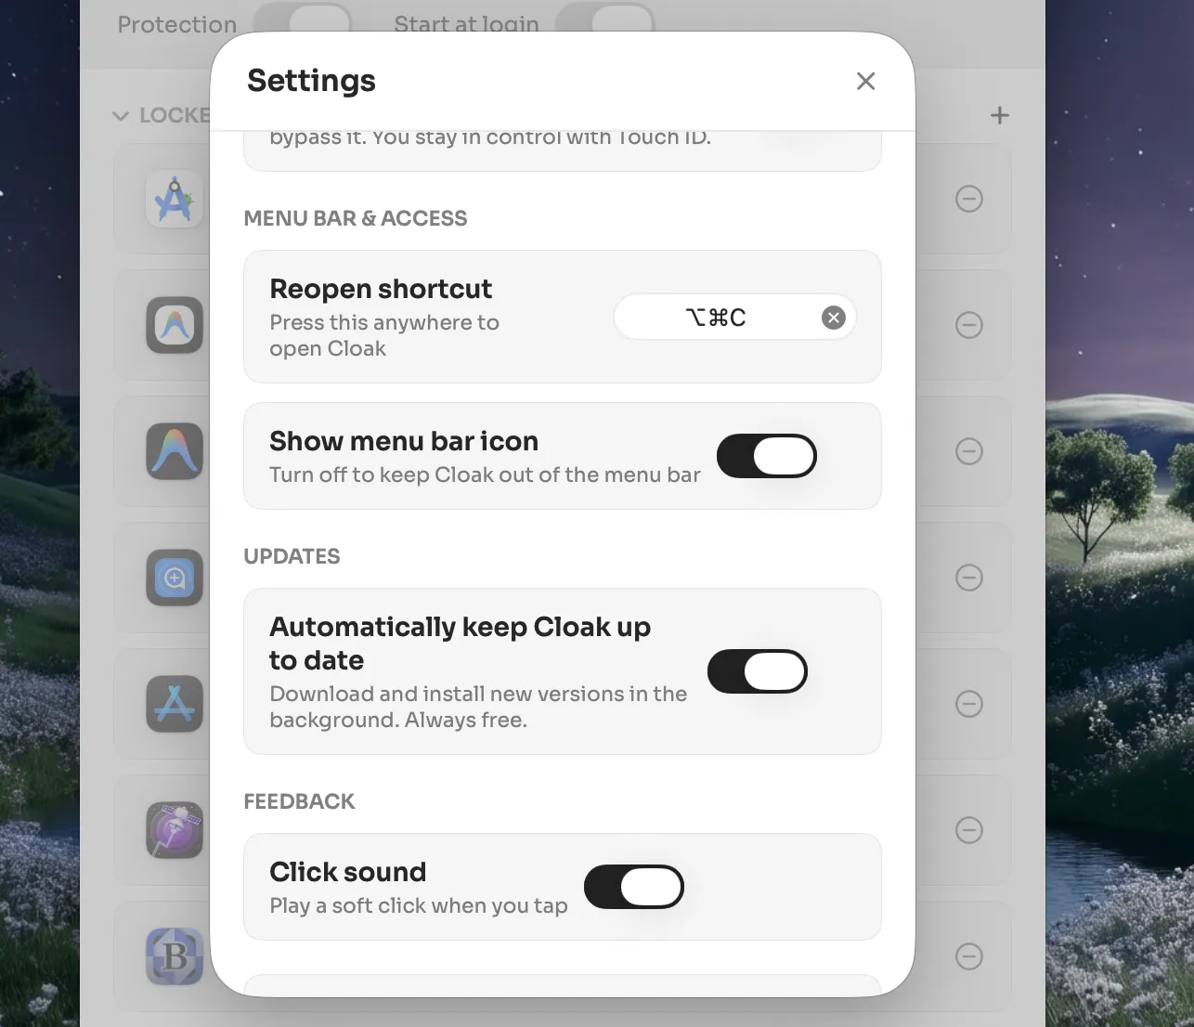
Task: Click 'Press this anywhere to open Cloak' text
Action: coord(384,335)
